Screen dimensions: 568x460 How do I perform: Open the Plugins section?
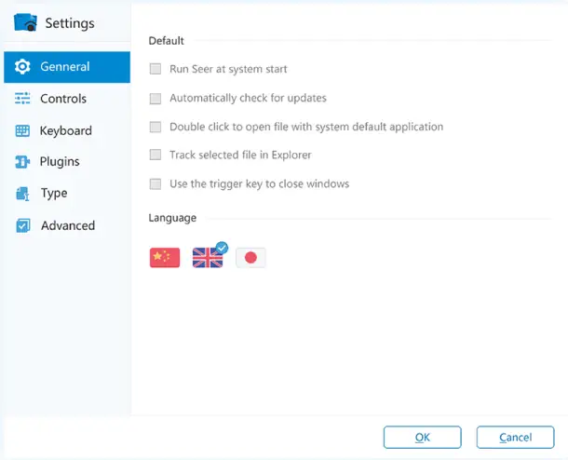[67, 161]
